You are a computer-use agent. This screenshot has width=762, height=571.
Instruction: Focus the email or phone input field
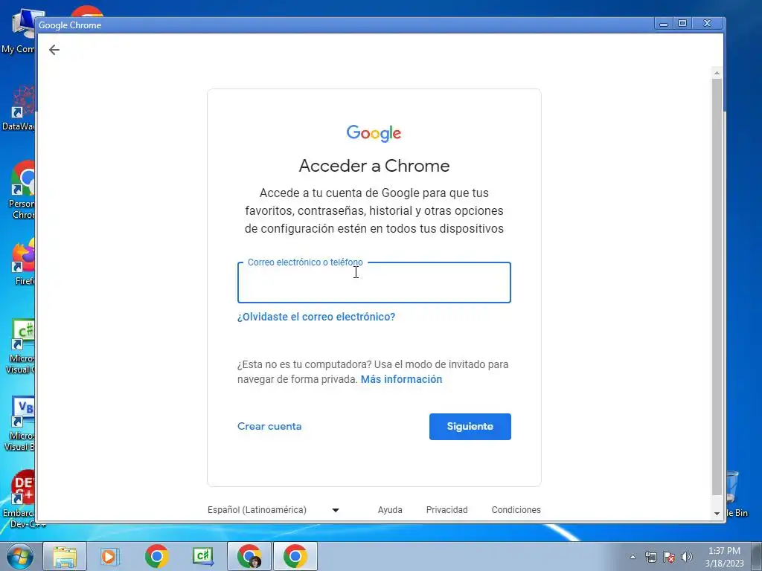tap(374, 283)
